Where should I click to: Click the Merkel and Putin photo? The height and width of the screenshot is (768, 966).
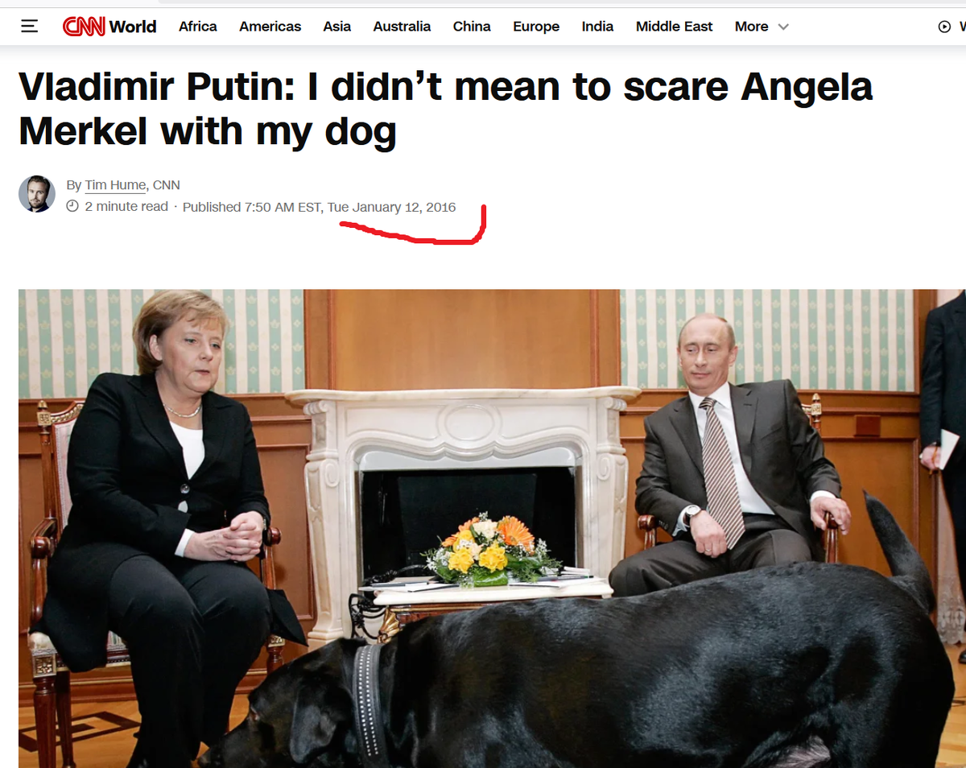click(492, 528)
